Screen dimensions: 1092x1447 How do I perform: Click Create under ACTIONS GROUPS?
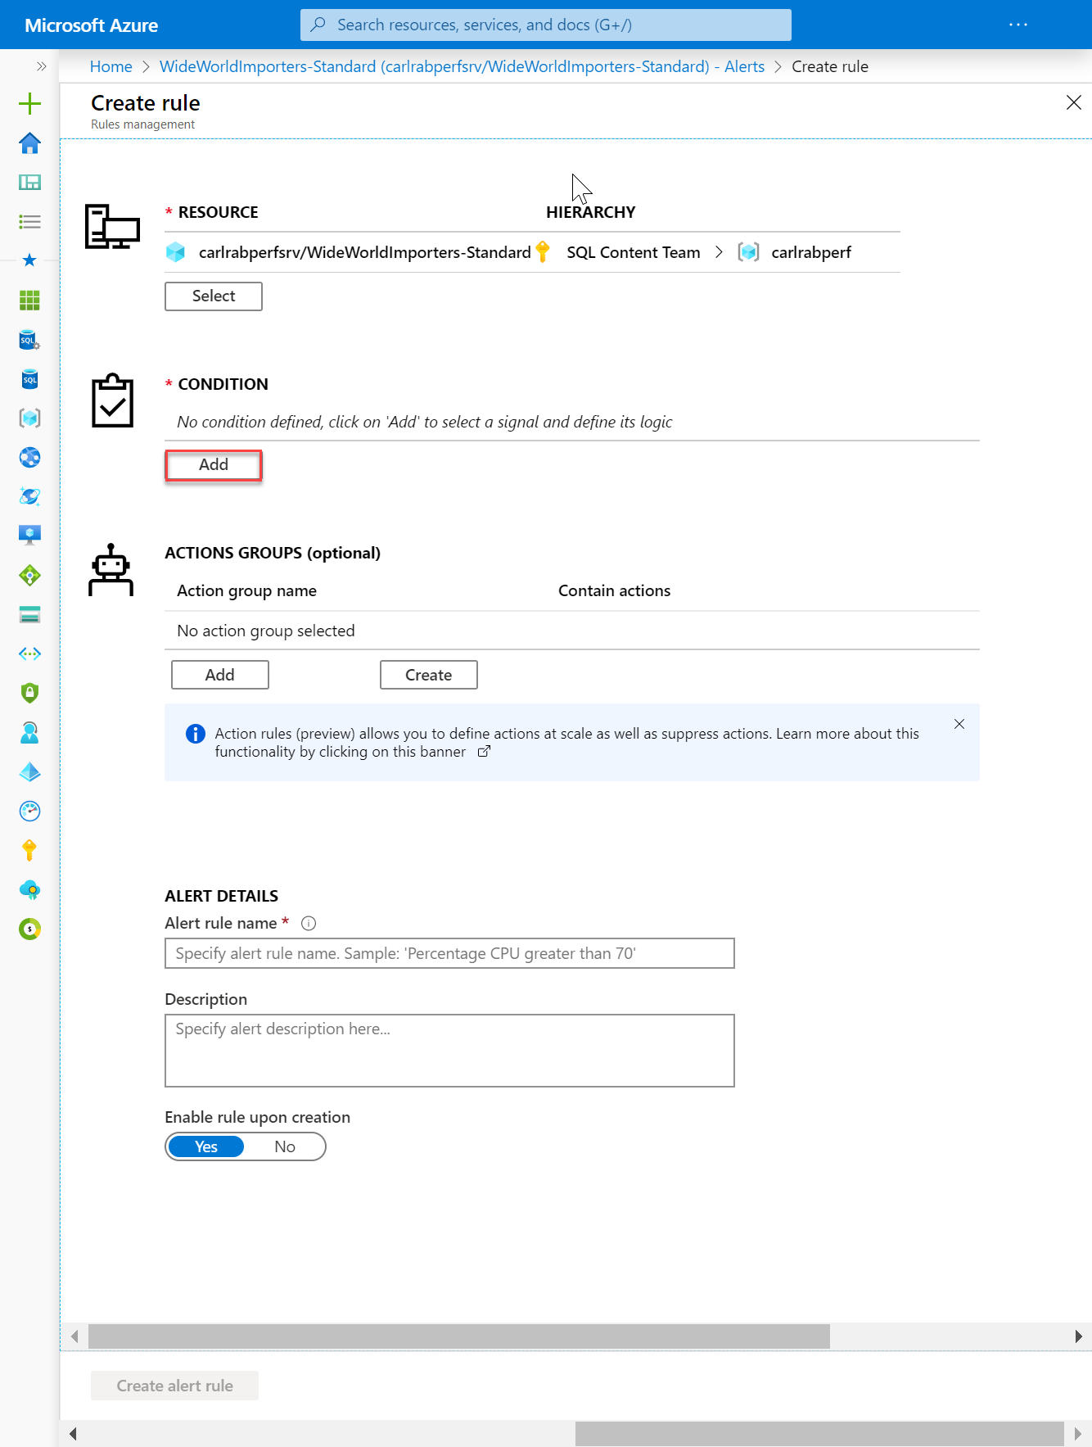coord(429,675)
